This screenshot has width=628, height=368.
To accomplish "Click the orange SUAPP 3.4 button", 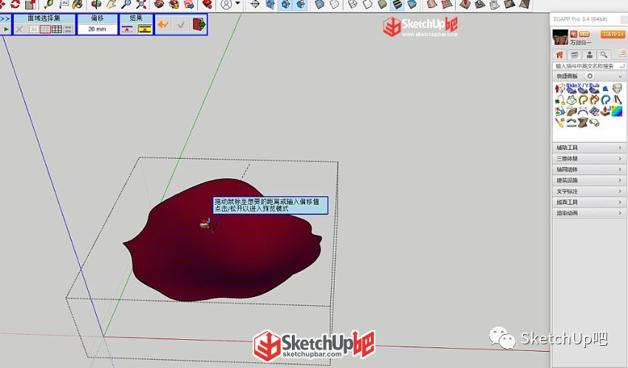I will coord(612,35).
